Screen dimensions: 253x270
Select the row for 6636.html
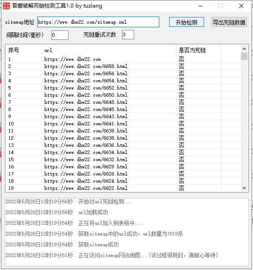click(x=123, y=145)
